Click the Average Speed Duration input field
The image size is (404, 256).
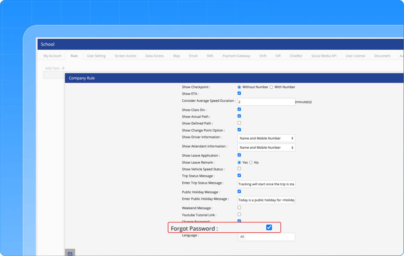coord(266,102)
